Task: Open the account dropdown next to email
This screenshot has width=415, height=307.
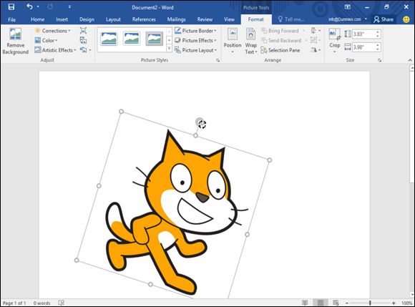Action: [366, 19]
